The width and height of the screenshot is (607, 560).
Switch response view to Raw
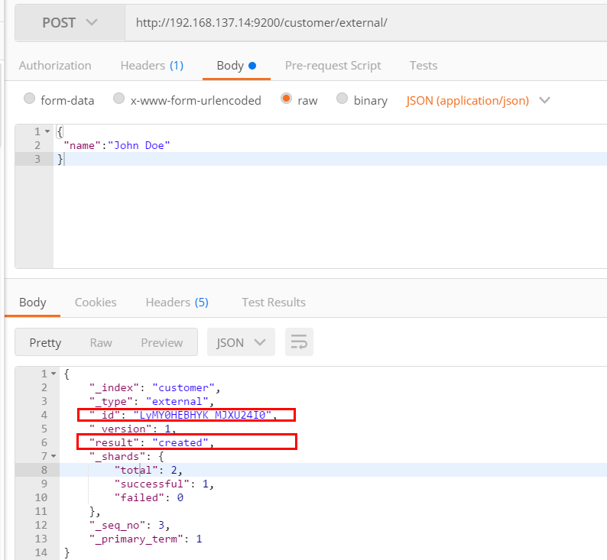(x=101, y=342)
